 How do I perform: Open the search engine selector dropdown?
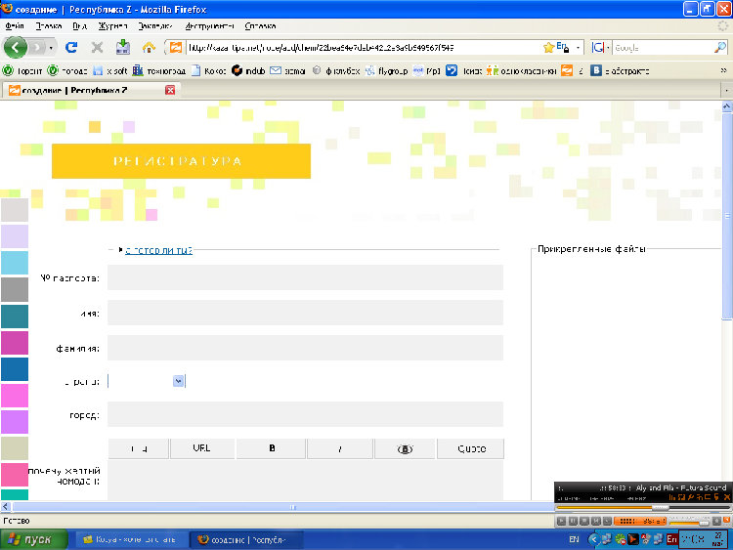(x=608, y=47)
